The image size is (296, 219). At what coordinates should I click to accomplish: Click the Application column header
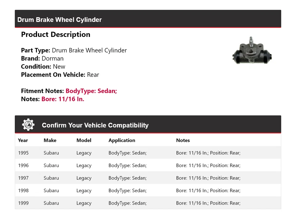click(122, 140)
